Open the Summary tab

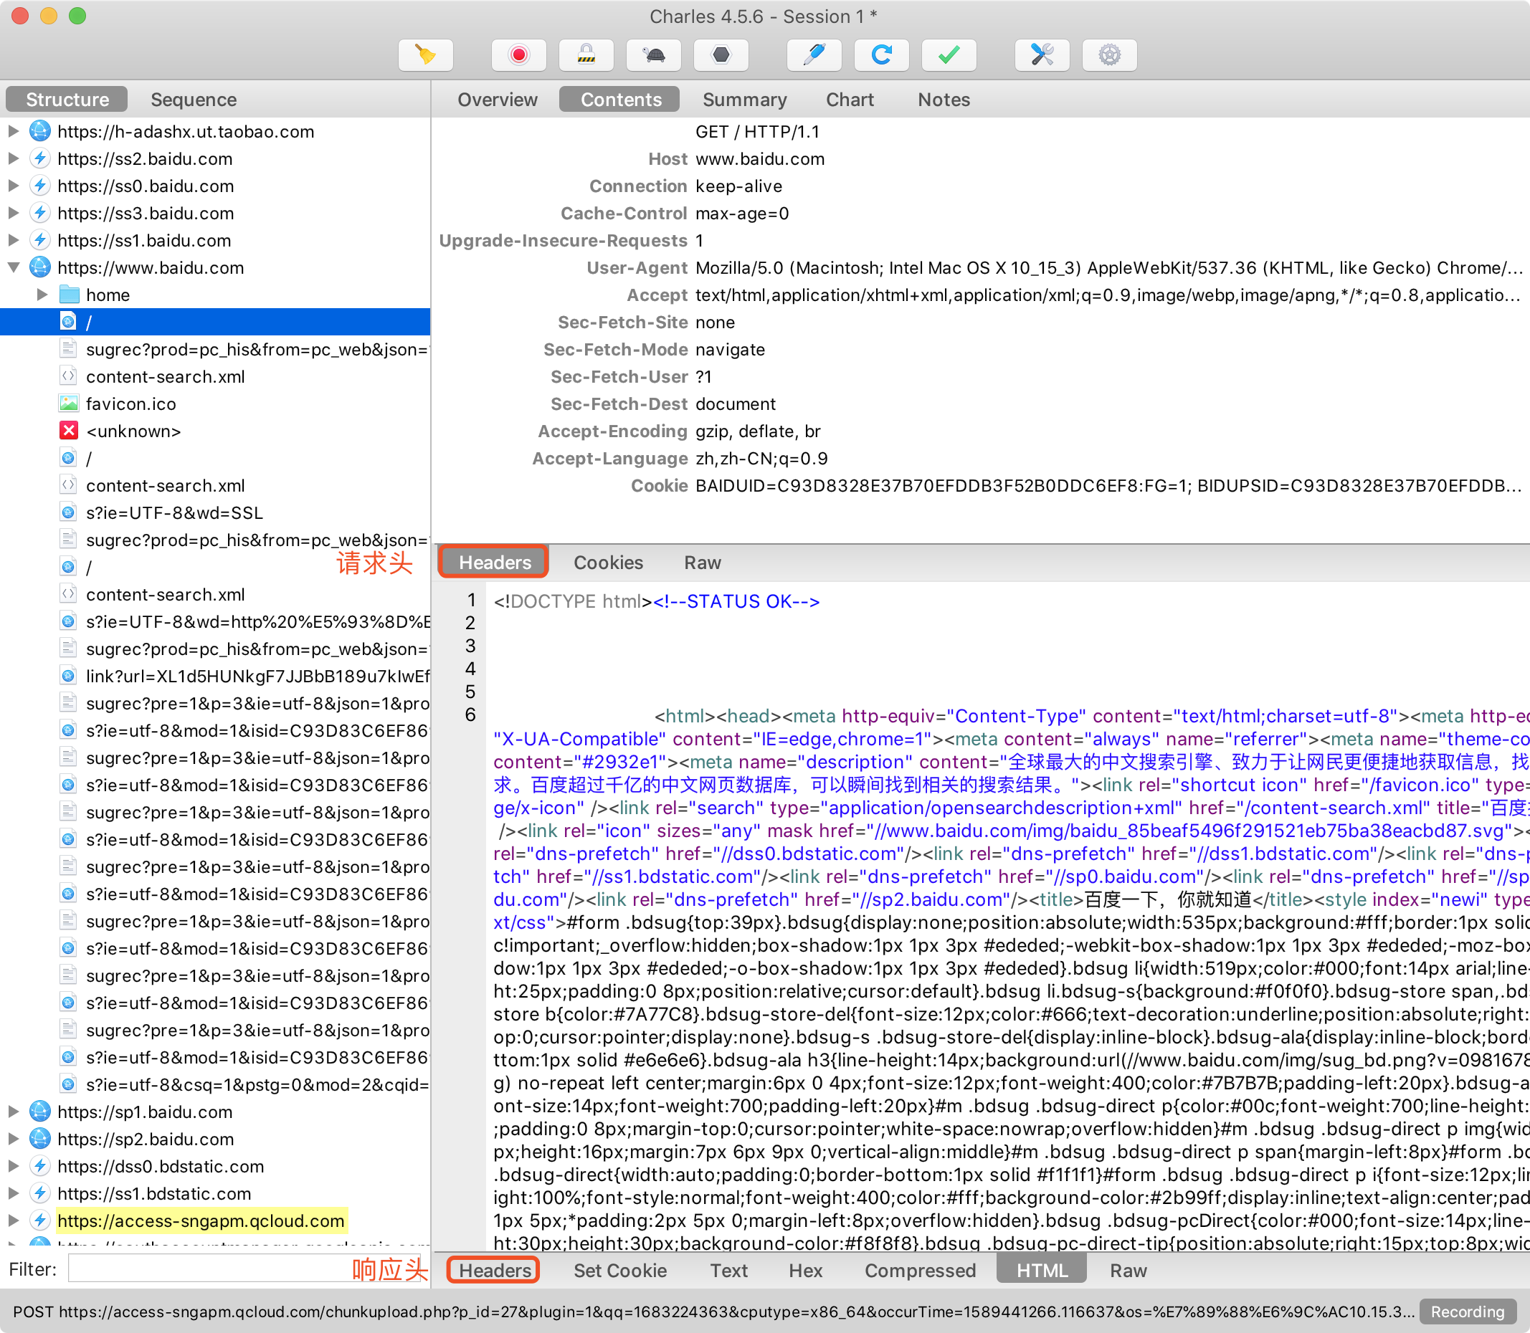[744, 100]
